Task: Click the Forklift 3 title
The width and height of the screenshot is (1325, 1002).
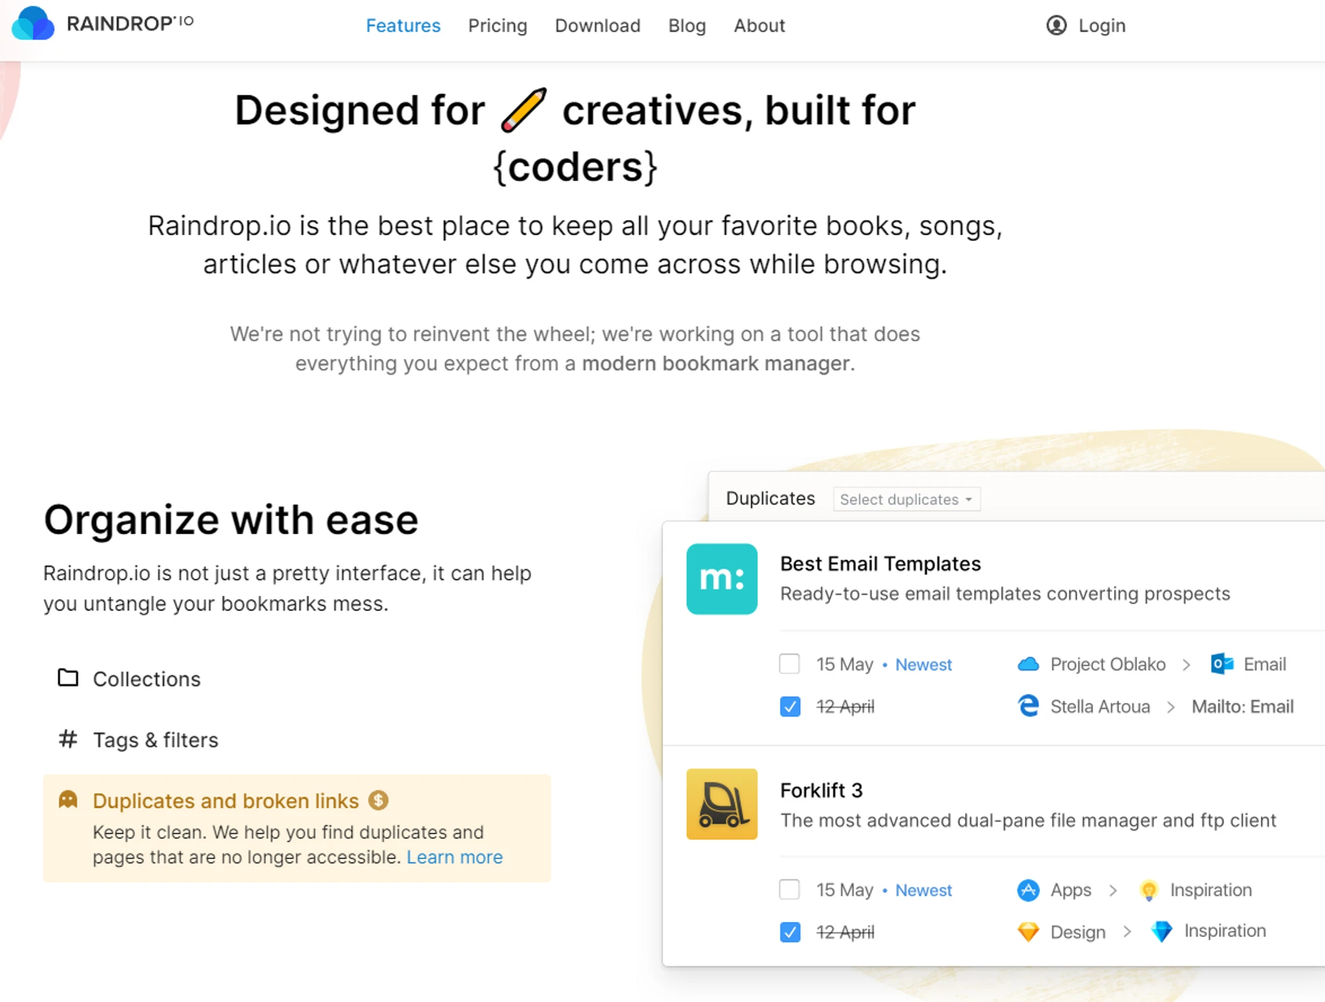Action: 821,790
